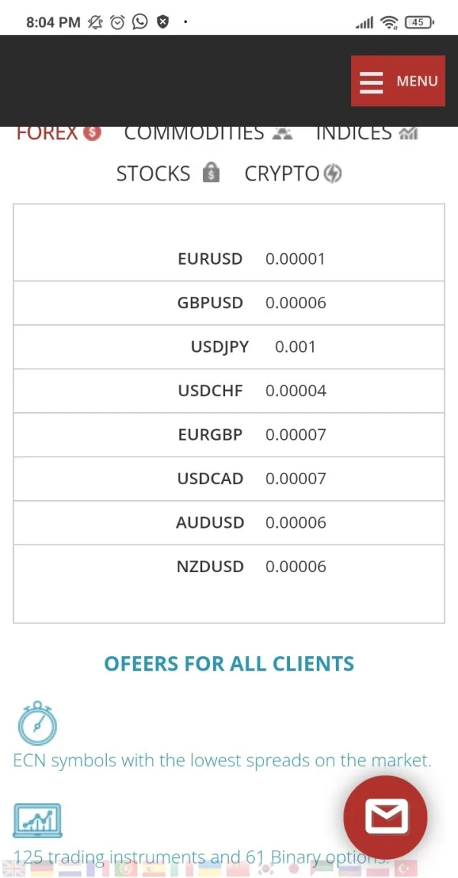458x878 pixels.
Task: Click the United Kingdom flag icon
Action: (x=14, y=870)
